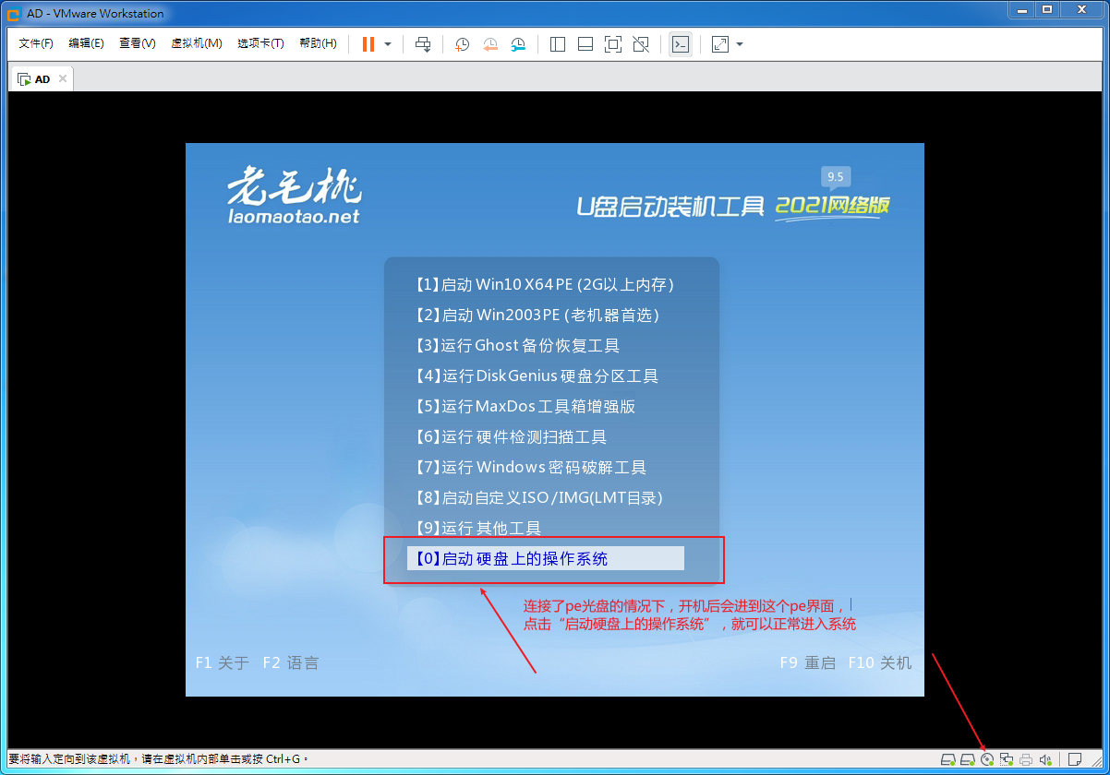Open the power options dropdown arrow
The image size is (1110, 775).
pyautogui.click(x=388, y=43)
